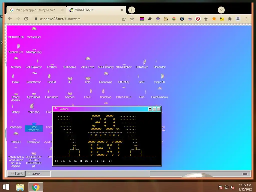Open the MIDI Jukebox icon
This screenshot has height=192, width=256.
(123, 66)
